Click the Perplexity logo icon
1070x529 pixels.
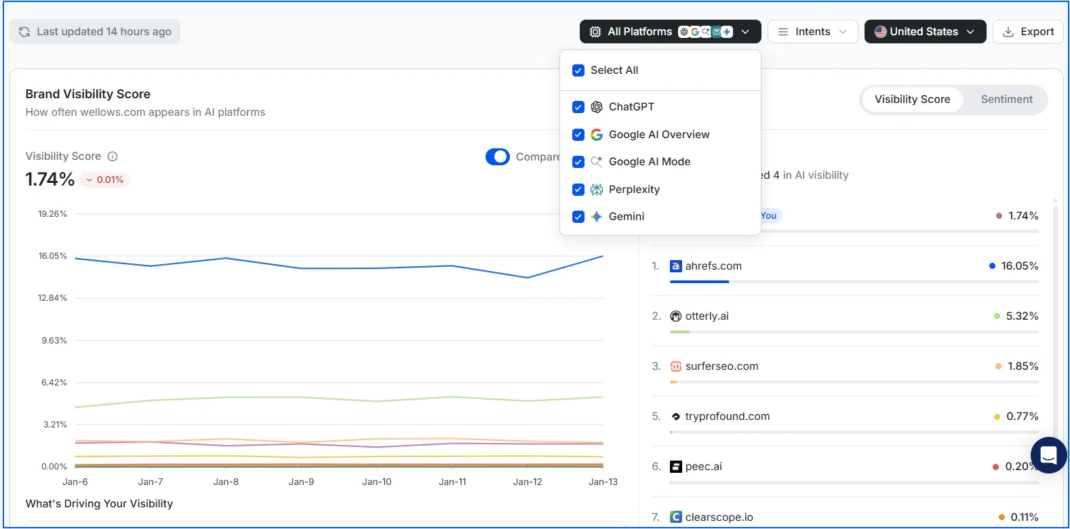tap(597, 190)
